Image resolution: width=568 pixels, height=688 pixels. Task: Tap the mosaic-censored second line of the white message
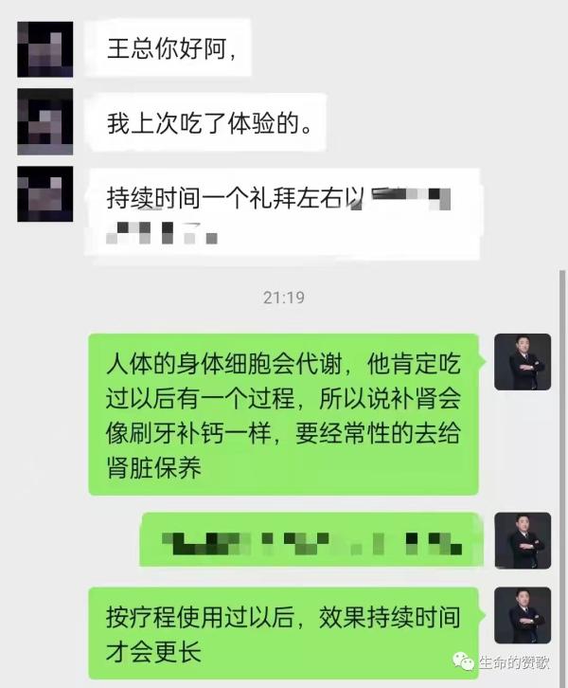(x=162, y=232)
